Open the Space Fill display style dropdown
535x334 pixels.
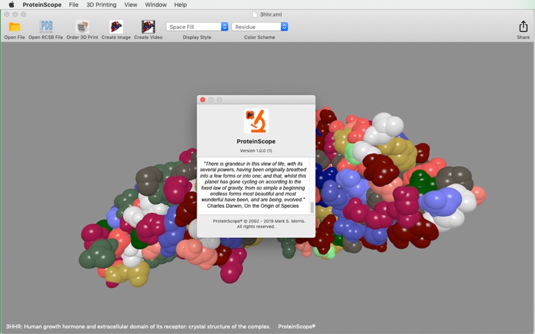[197, 27]
